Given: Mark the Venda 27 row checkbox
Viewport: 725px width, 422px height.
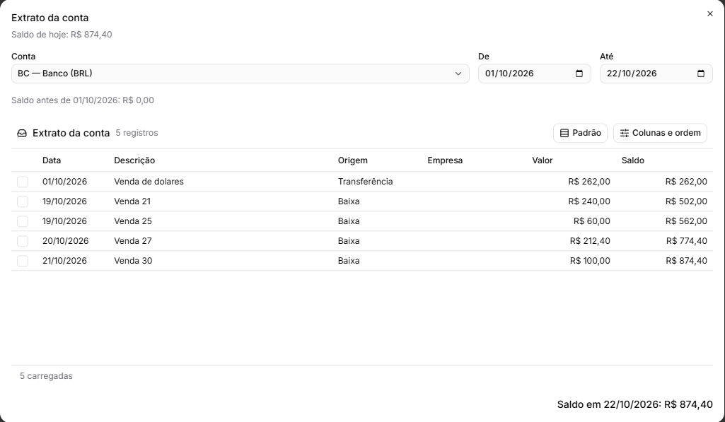Looking at the screenshot, I should point(23,241).
